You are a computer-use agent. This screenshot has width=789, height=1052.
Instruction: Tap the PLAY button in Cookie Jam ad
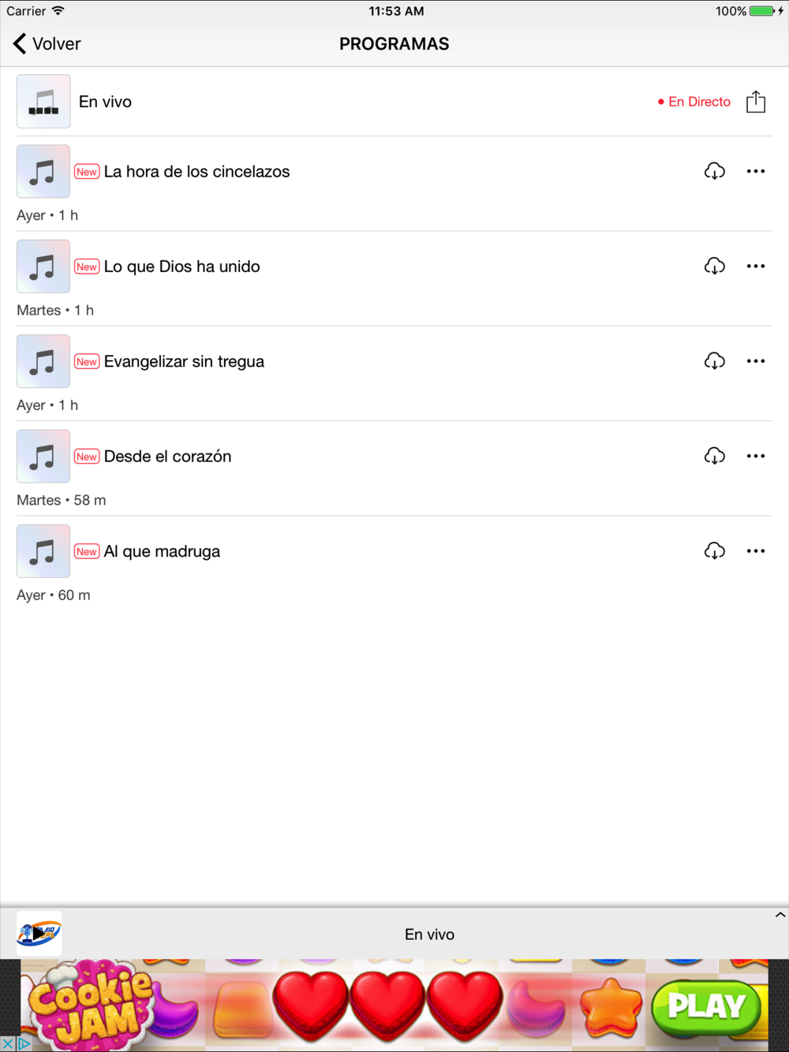[x=706, y=1006]
